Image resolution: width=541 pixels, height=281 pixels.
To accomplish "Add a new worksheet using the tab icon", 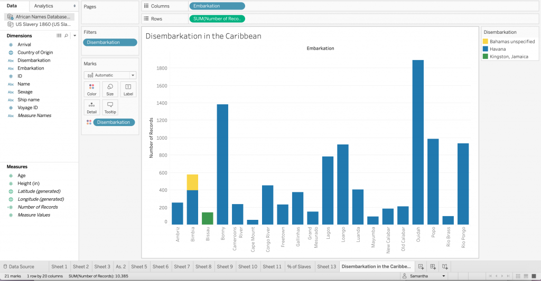I will pos(421,267).
